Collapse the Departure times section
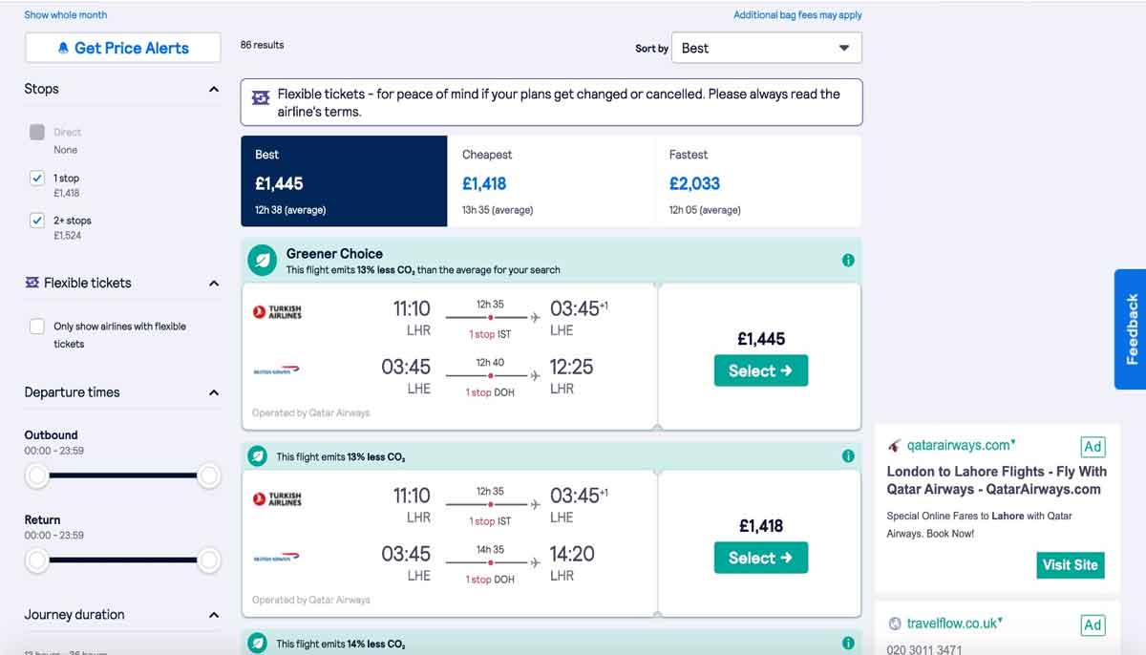Screen dimensions: 1146x655 pos(214,392)
